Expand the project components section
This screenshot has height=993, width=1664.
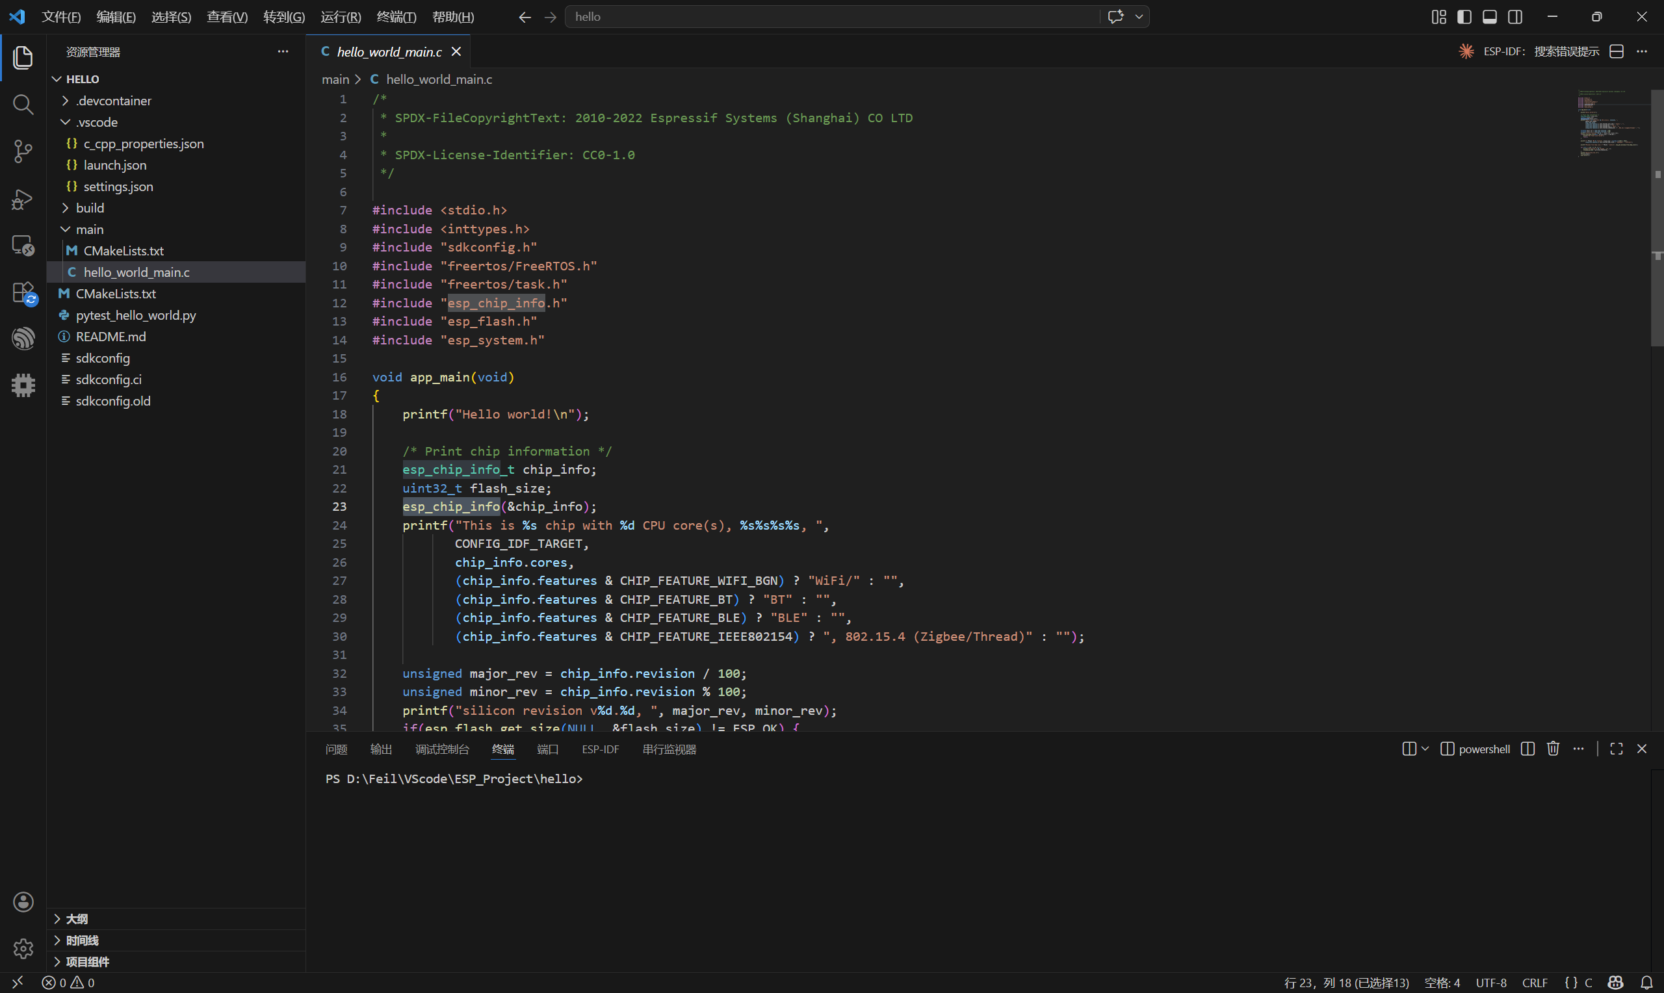176,962
